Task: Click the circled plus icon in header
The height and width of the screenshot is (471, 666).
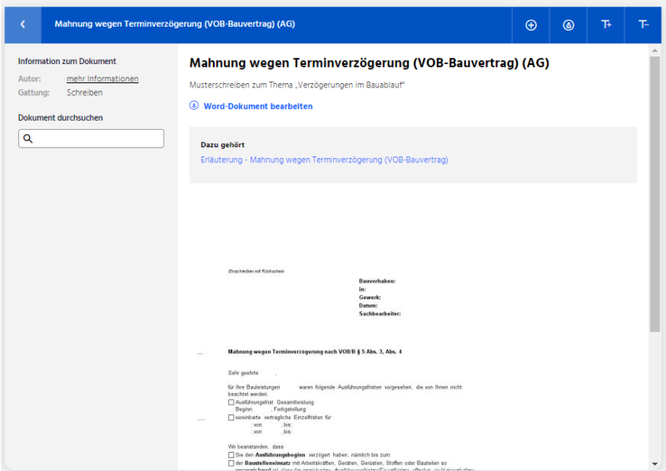Action: coord(531,25)
